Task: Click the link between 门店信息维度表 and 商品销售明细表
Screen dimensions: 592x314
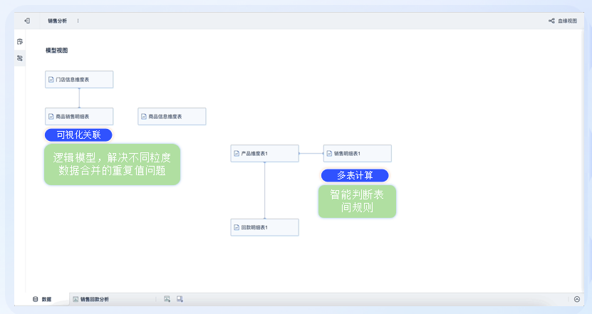Action: click(79, 98)
